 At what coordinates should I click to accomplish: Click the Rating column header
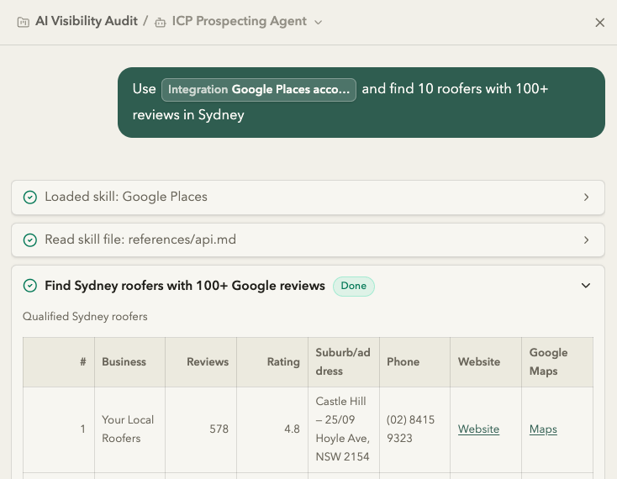click(x=272, y=362)
